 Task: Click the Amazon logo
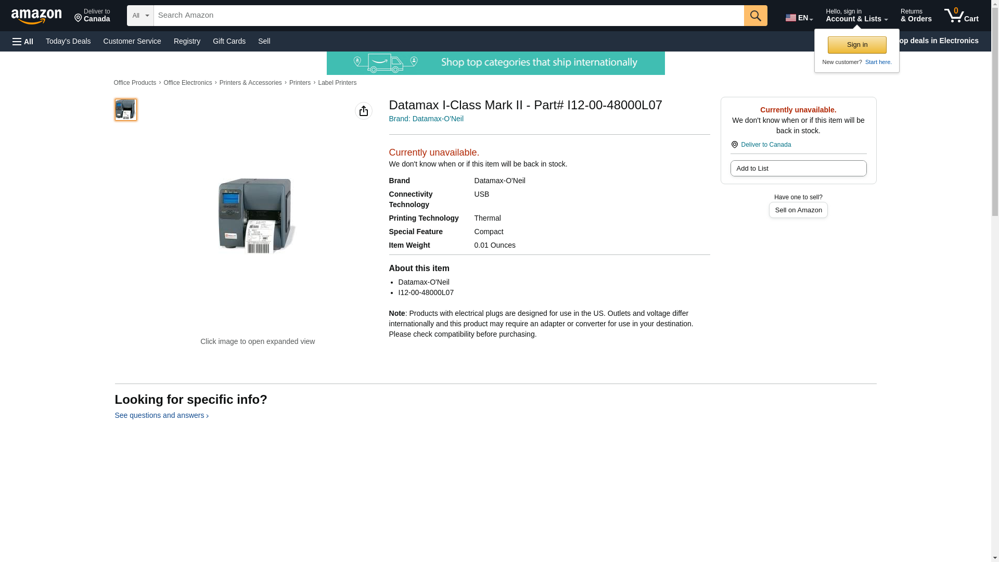point(36,16)
